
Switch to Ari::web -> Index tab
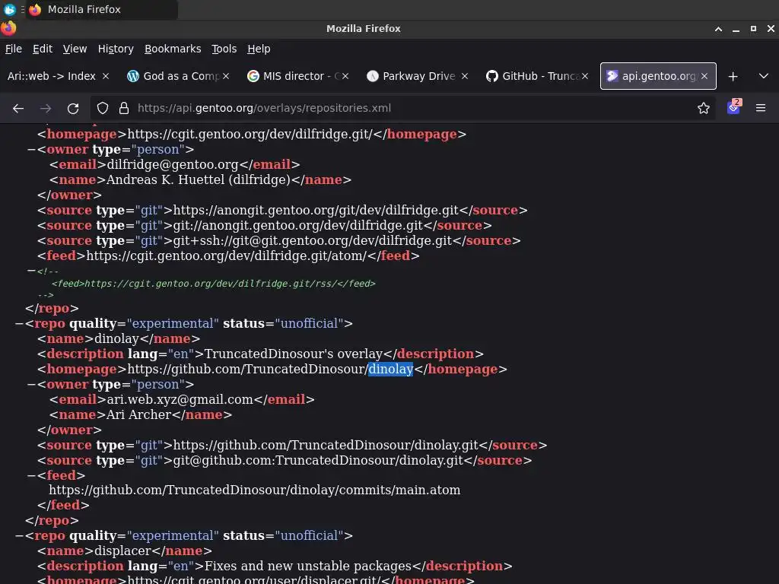pyautogui.click(x=52, y=76)
